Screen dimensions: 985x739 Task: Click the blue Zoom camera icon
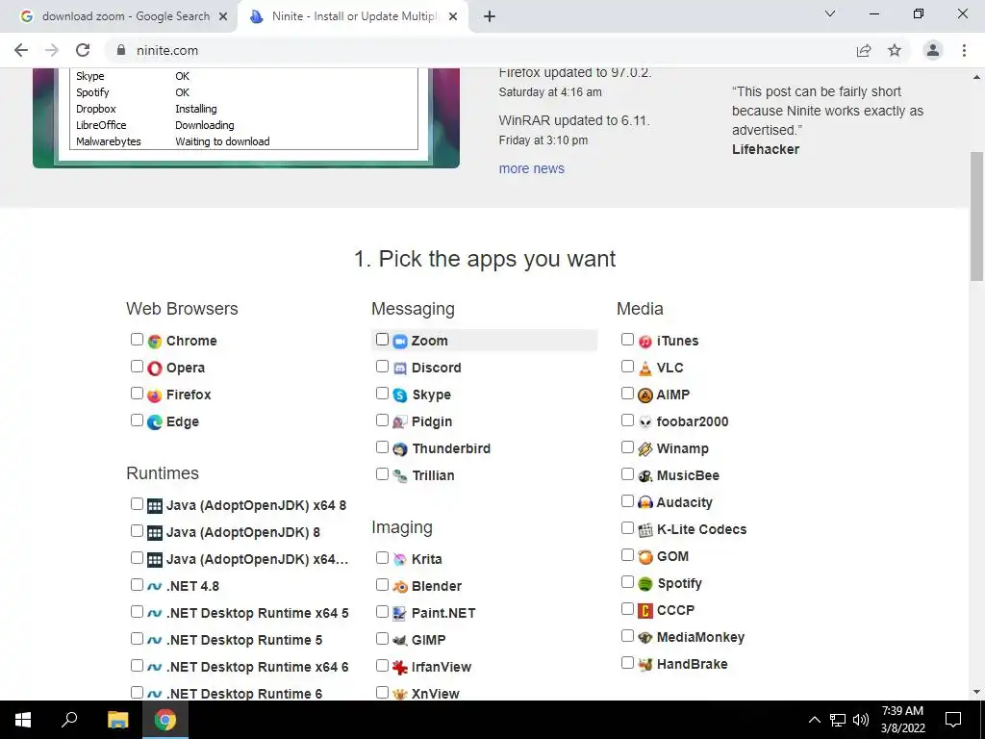(400, 342)
